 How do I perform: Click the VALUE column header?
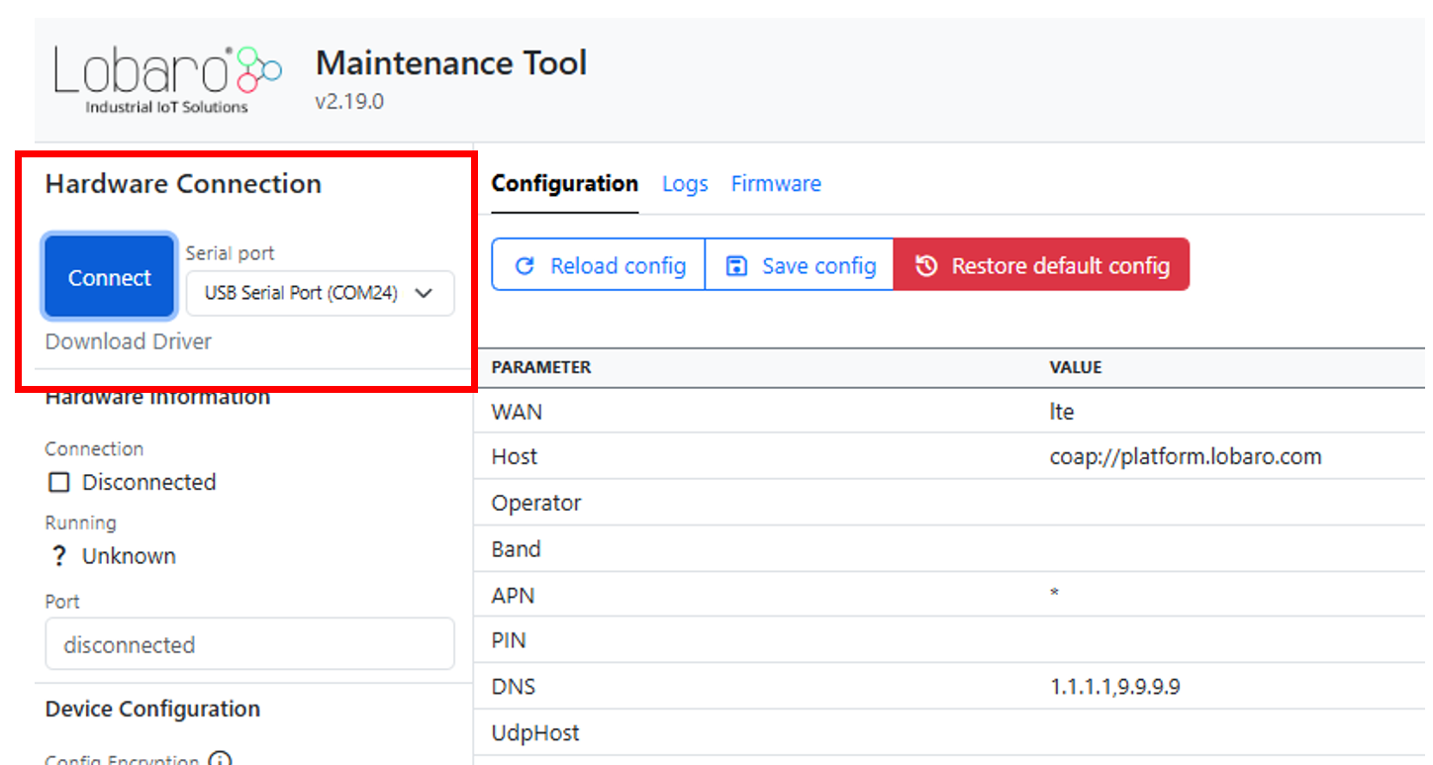pos(1076,367)
